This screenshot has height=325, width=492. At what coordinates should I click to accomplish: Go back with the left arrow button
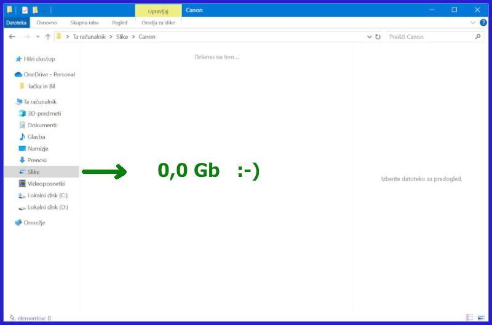[x=12, y=37]
